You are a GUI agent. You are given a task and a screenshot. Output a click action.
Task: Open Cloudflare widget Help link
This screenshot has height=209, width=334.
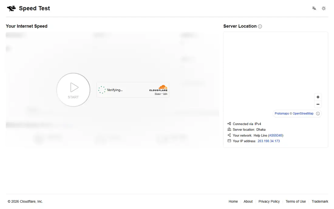coord(165,94)
